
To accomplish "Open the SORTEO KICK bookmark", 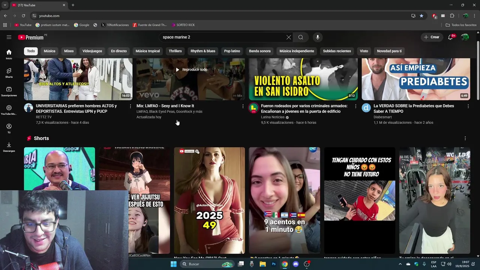I will point(183,25).
